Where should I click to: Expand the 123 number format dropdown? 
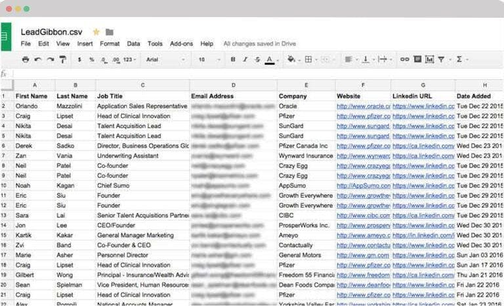click(130, 60)
